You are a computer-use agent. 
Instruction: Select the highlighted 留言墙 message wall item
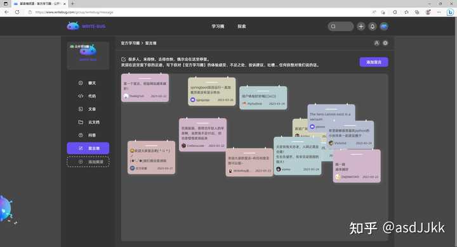tap(88, 148)
